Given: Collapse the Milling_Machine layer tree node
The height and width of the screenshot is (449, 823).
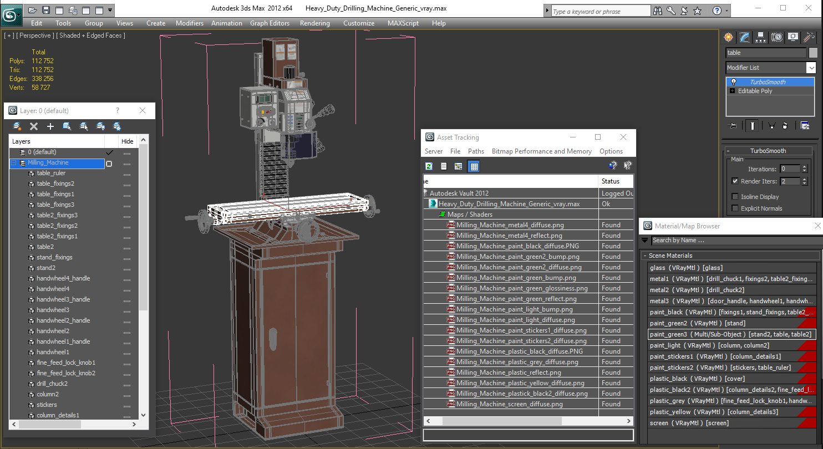Looking at the screenshot, I should coord(14,163).
